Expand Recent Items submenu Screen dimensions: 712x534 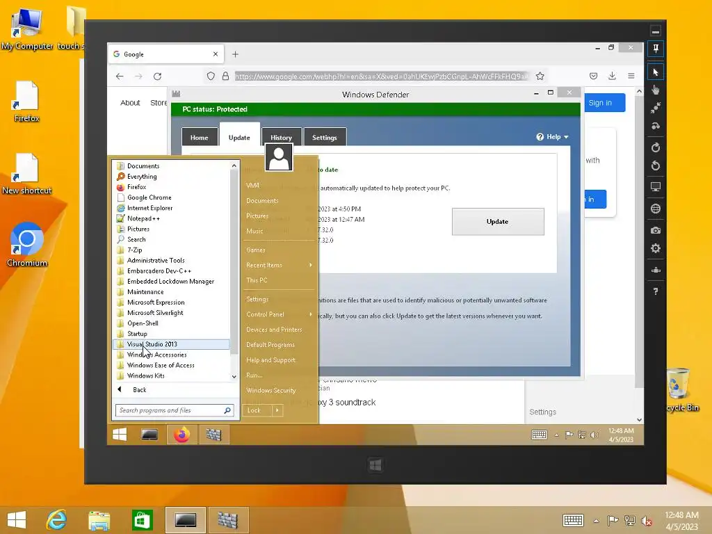(280, 265)
